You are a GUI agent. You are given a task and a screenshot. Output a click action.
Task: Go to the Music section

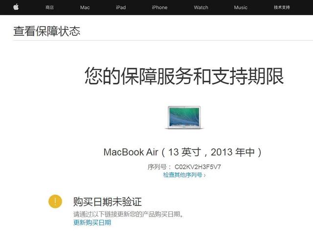(x=241, y=7)
